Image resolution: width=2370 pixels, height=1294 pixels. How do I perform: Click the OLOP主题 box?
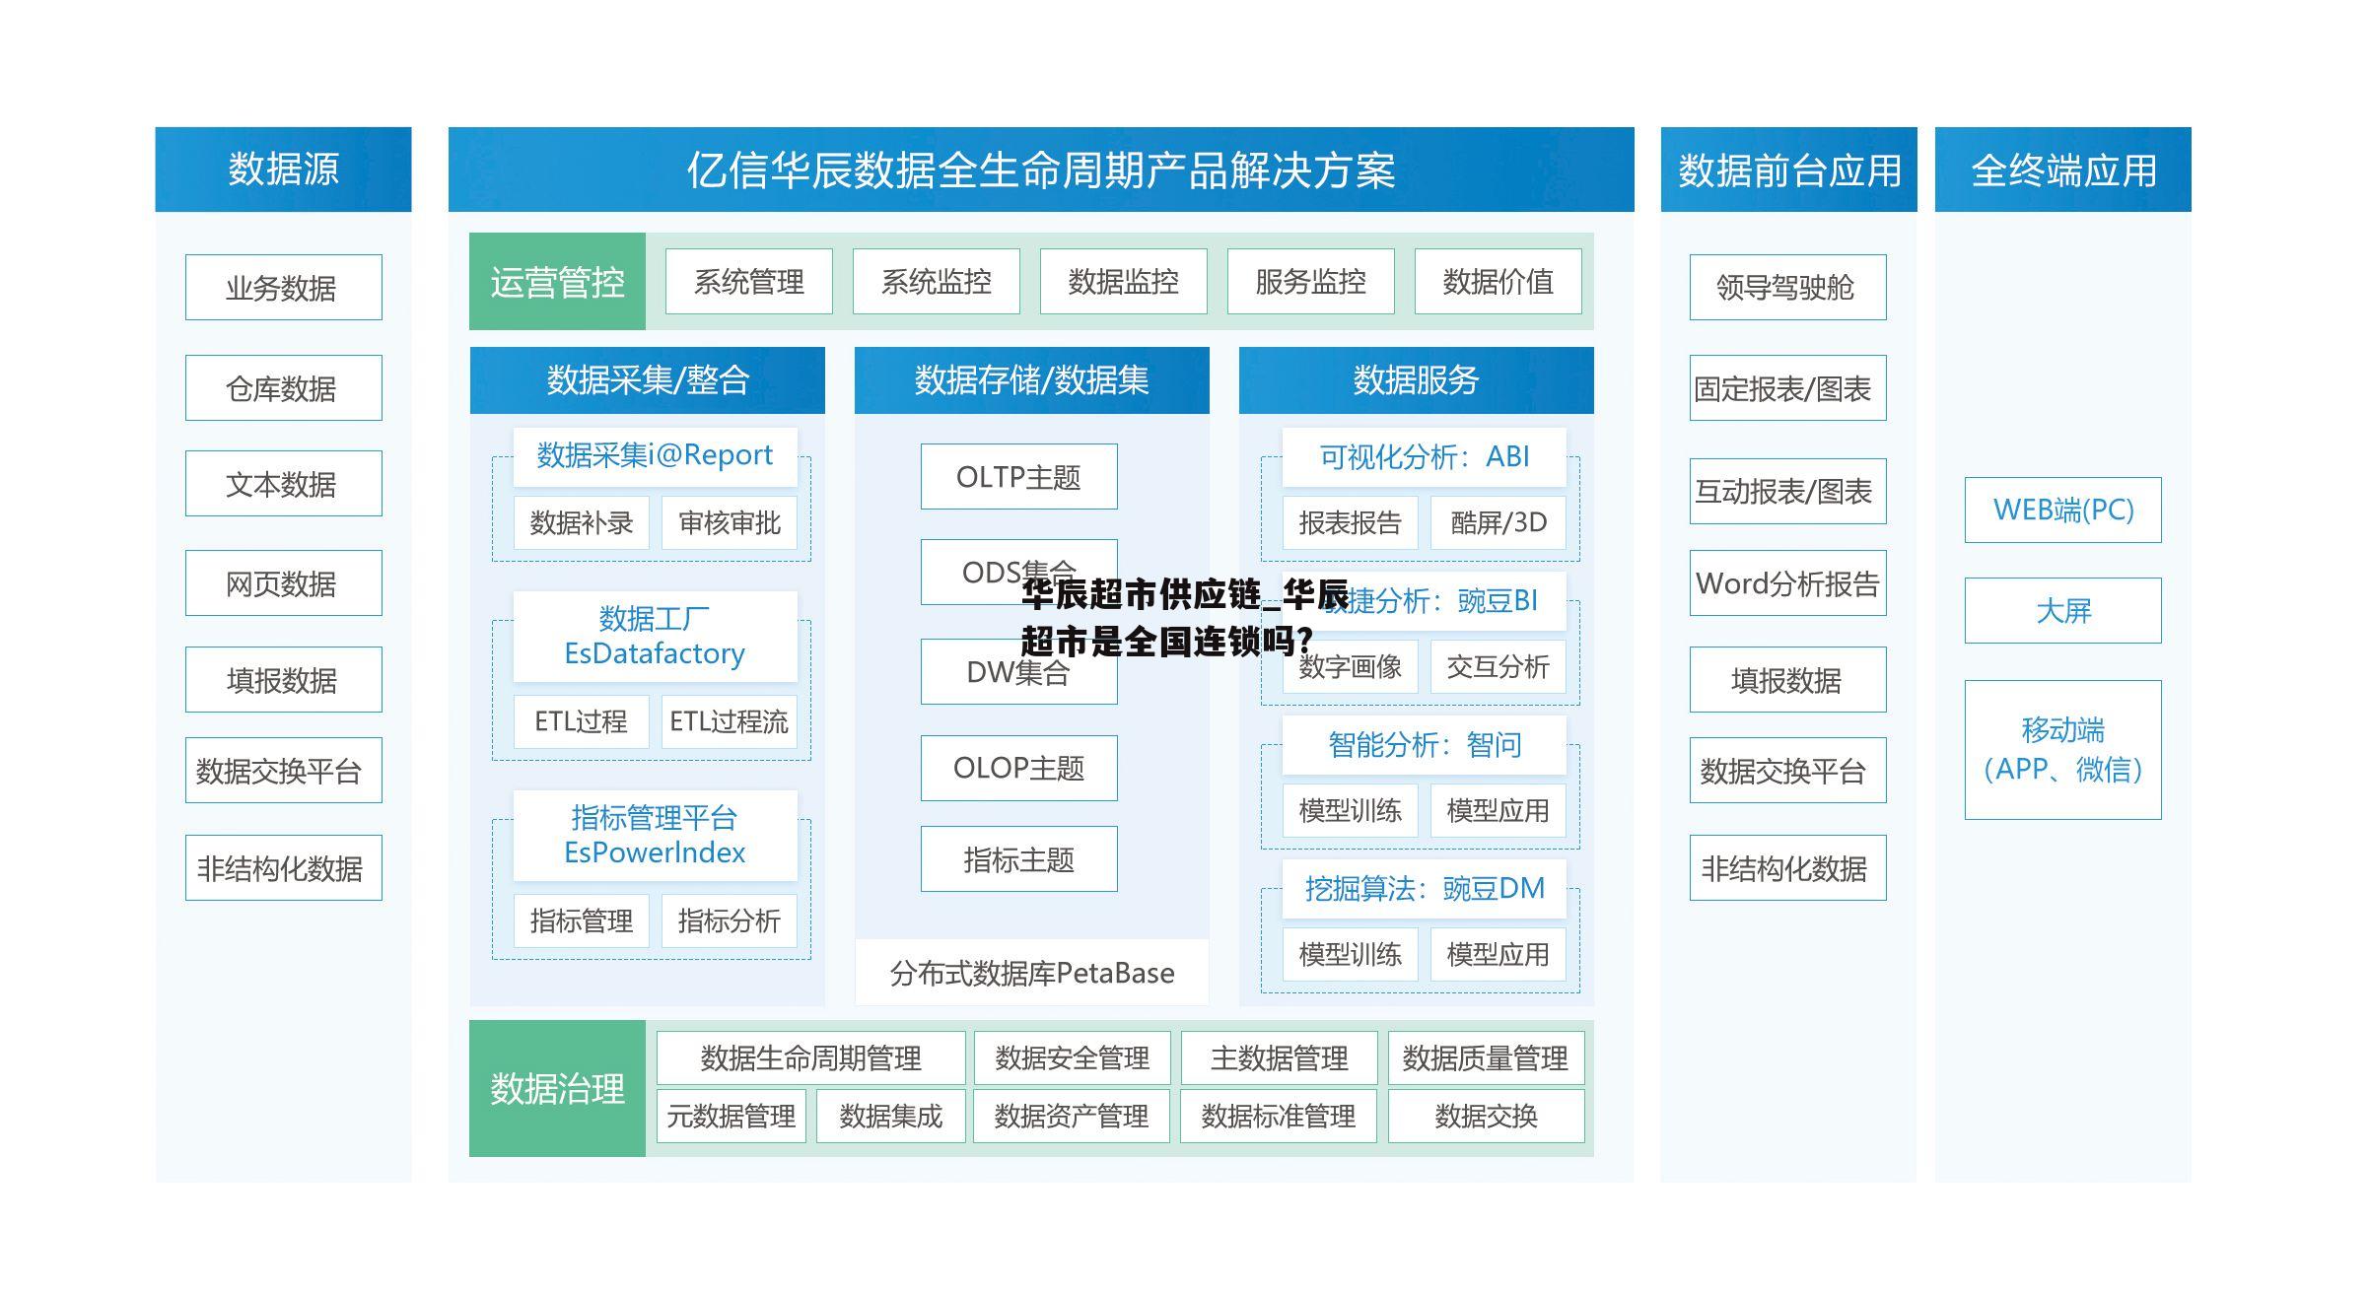coord(1019,768)
